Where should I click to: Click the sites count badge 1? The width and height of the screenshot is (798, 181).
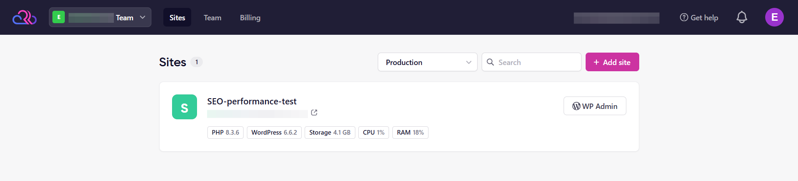click(x=197, y=62)
